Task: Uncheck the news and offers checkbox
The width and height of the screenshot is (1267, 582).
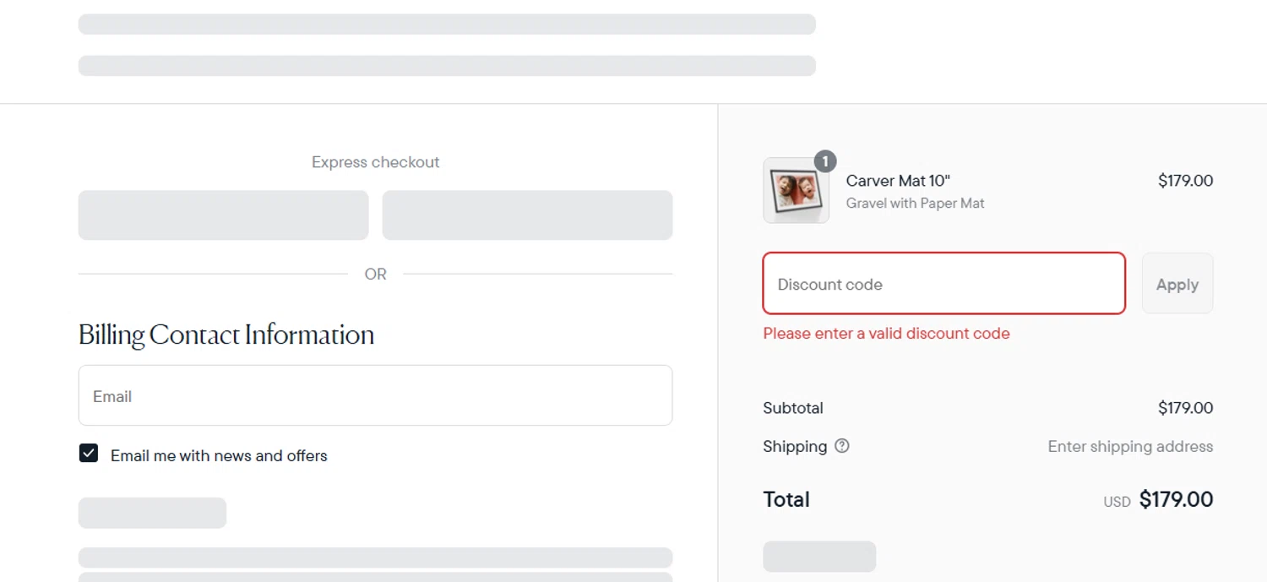Action: 89,454
